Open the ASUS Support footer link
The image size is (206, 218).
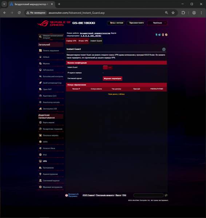click(88, 195)
